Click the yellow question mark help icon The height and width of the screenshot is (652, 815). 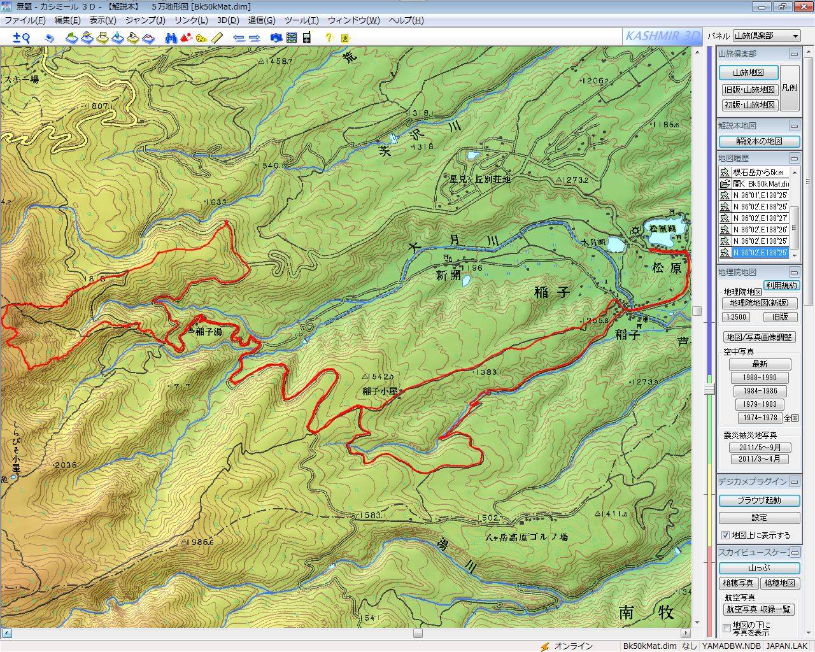click(329, 38)
